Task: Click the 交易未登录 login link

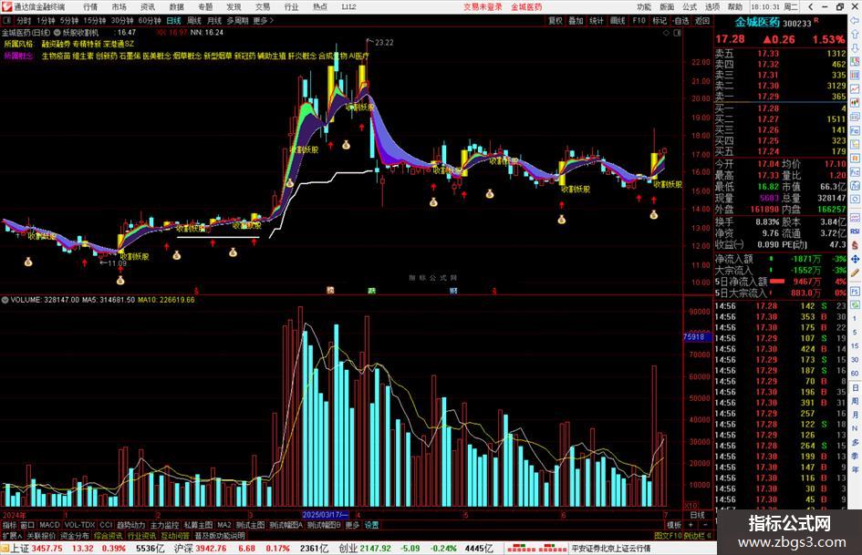Action: point(483,6)
